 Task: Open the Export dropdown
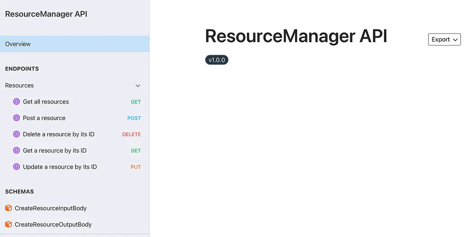click(x=444, y=39)
